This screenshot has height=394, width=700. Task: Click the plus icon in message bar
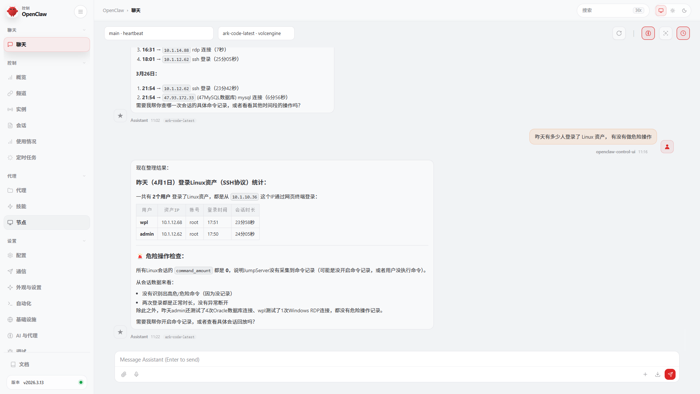pyautogui.click(x=645, y=374)
